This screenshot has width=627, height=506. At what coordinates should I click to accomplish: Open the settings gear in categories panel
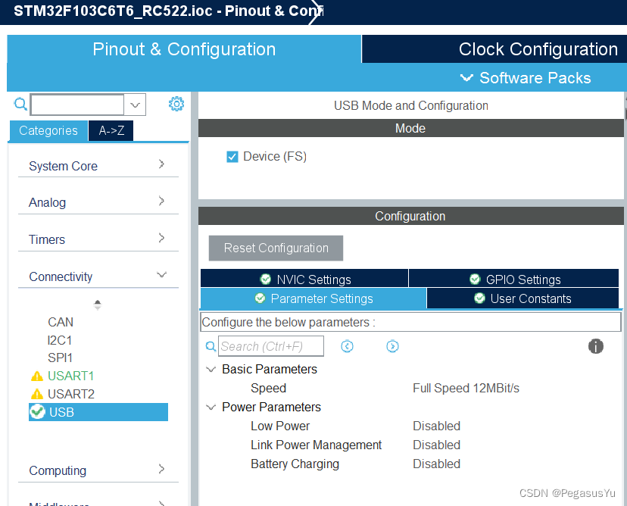point(176,104)
